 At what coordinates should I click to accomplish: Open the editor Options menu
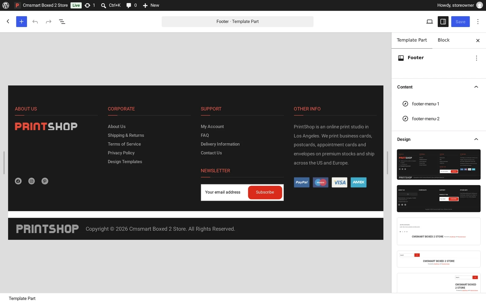pyautogui.click(x=478, y=22)
